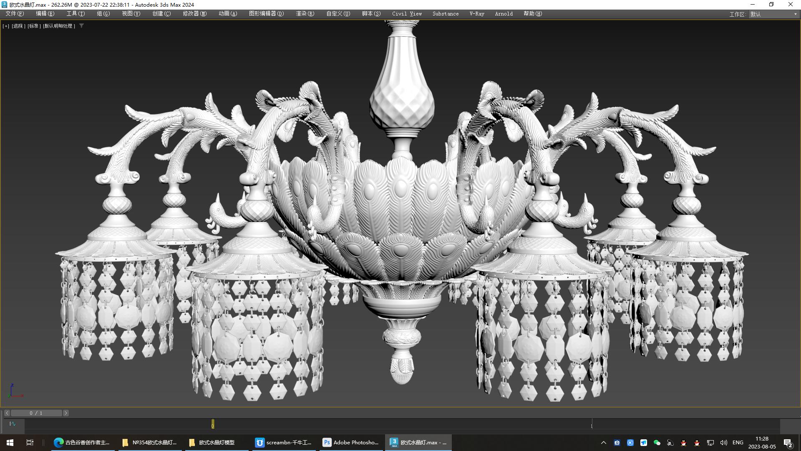
Task: Click the next frame arrow on track bar
Action: click(x=66, y=413)
